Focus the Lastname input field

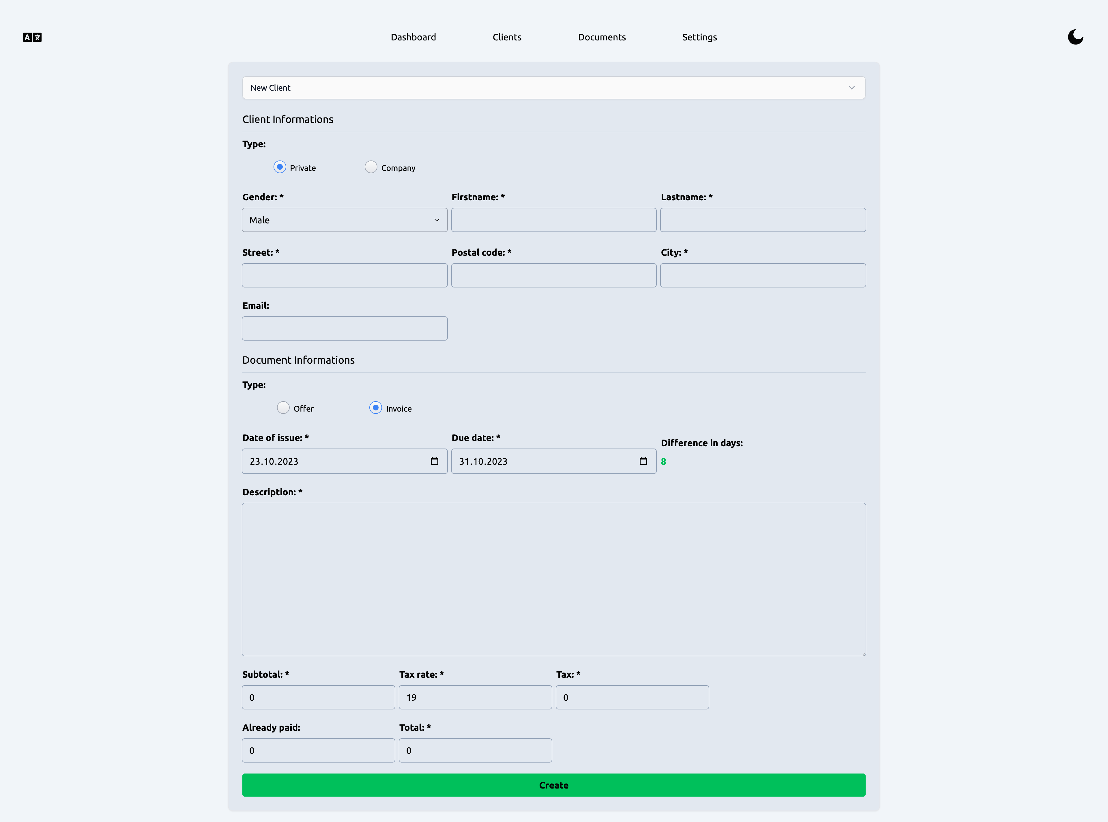point(763,220)
